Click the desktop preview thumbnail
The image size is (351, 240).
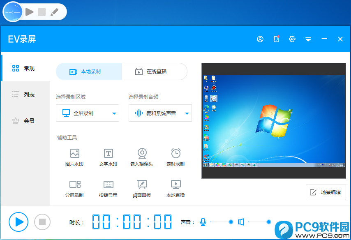tap(274, 121)
